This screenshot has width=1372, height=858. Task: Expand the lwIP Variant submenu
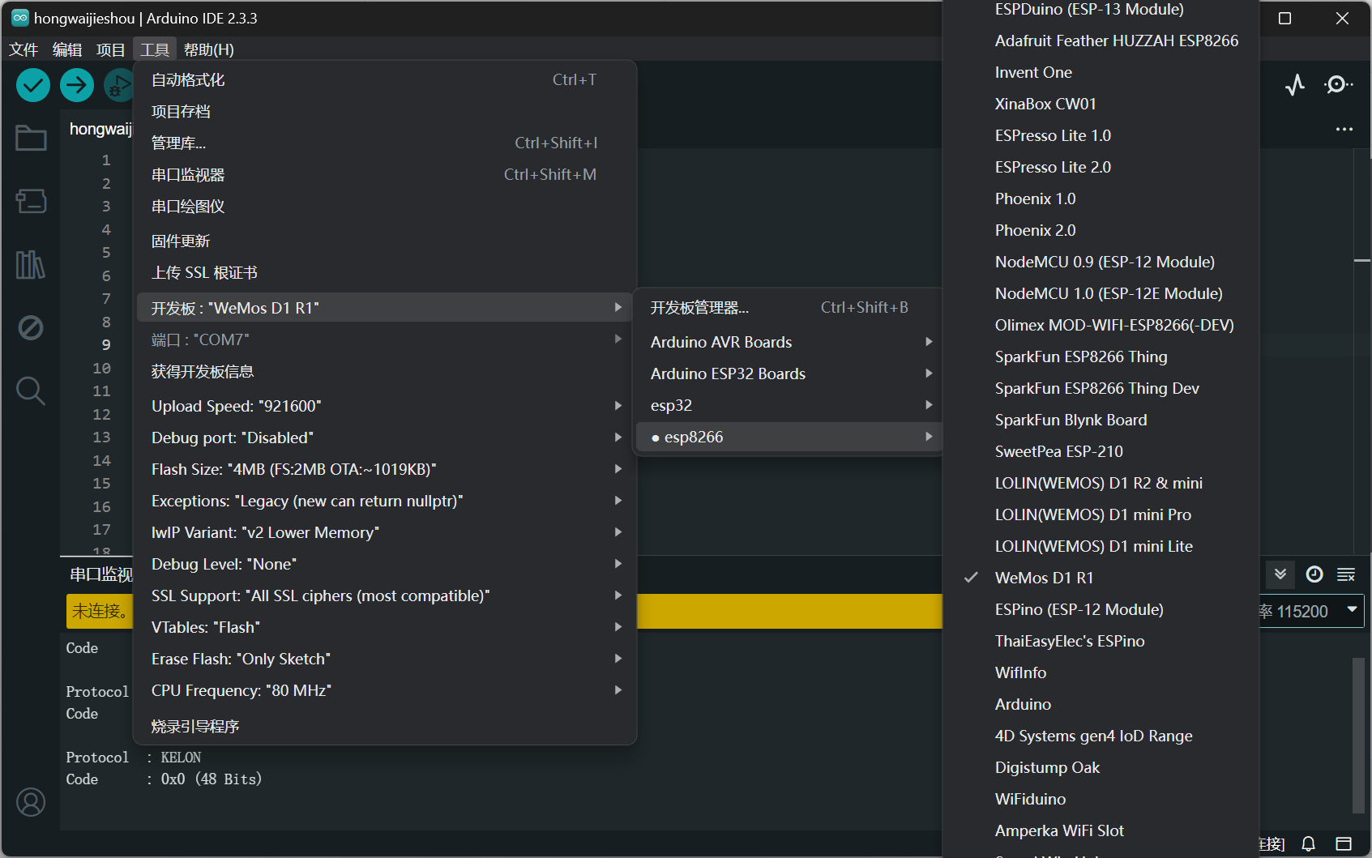(x=385, y=532)
